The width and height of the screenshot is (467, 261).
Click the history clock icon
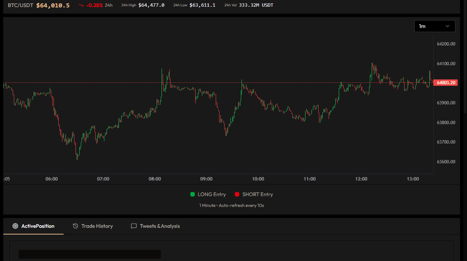pyautogui.click(x=76, y=226)
